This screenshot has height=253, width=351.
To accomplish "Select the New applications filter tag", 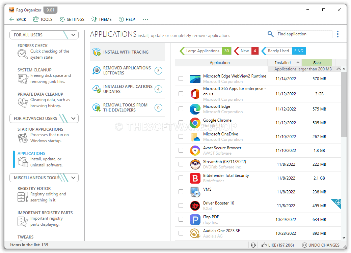I will pyautogui.click(x=246, y=51).
